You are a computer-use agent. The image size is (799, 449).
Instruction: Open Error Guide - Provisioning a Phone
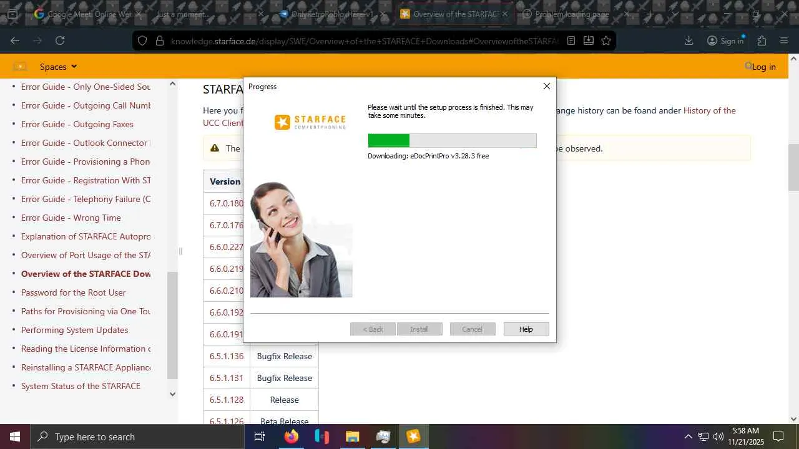86,162
